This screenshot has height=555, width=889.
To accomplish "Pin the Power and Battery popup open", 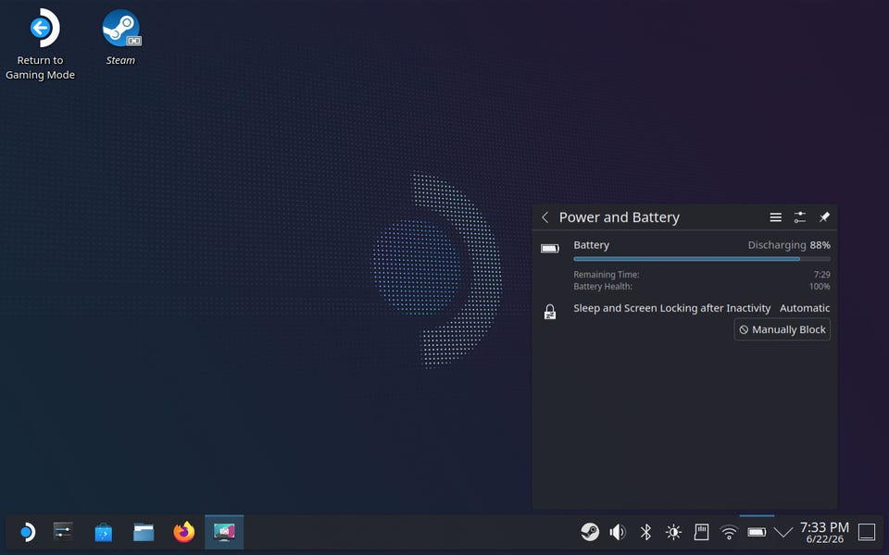I will 824,217.
